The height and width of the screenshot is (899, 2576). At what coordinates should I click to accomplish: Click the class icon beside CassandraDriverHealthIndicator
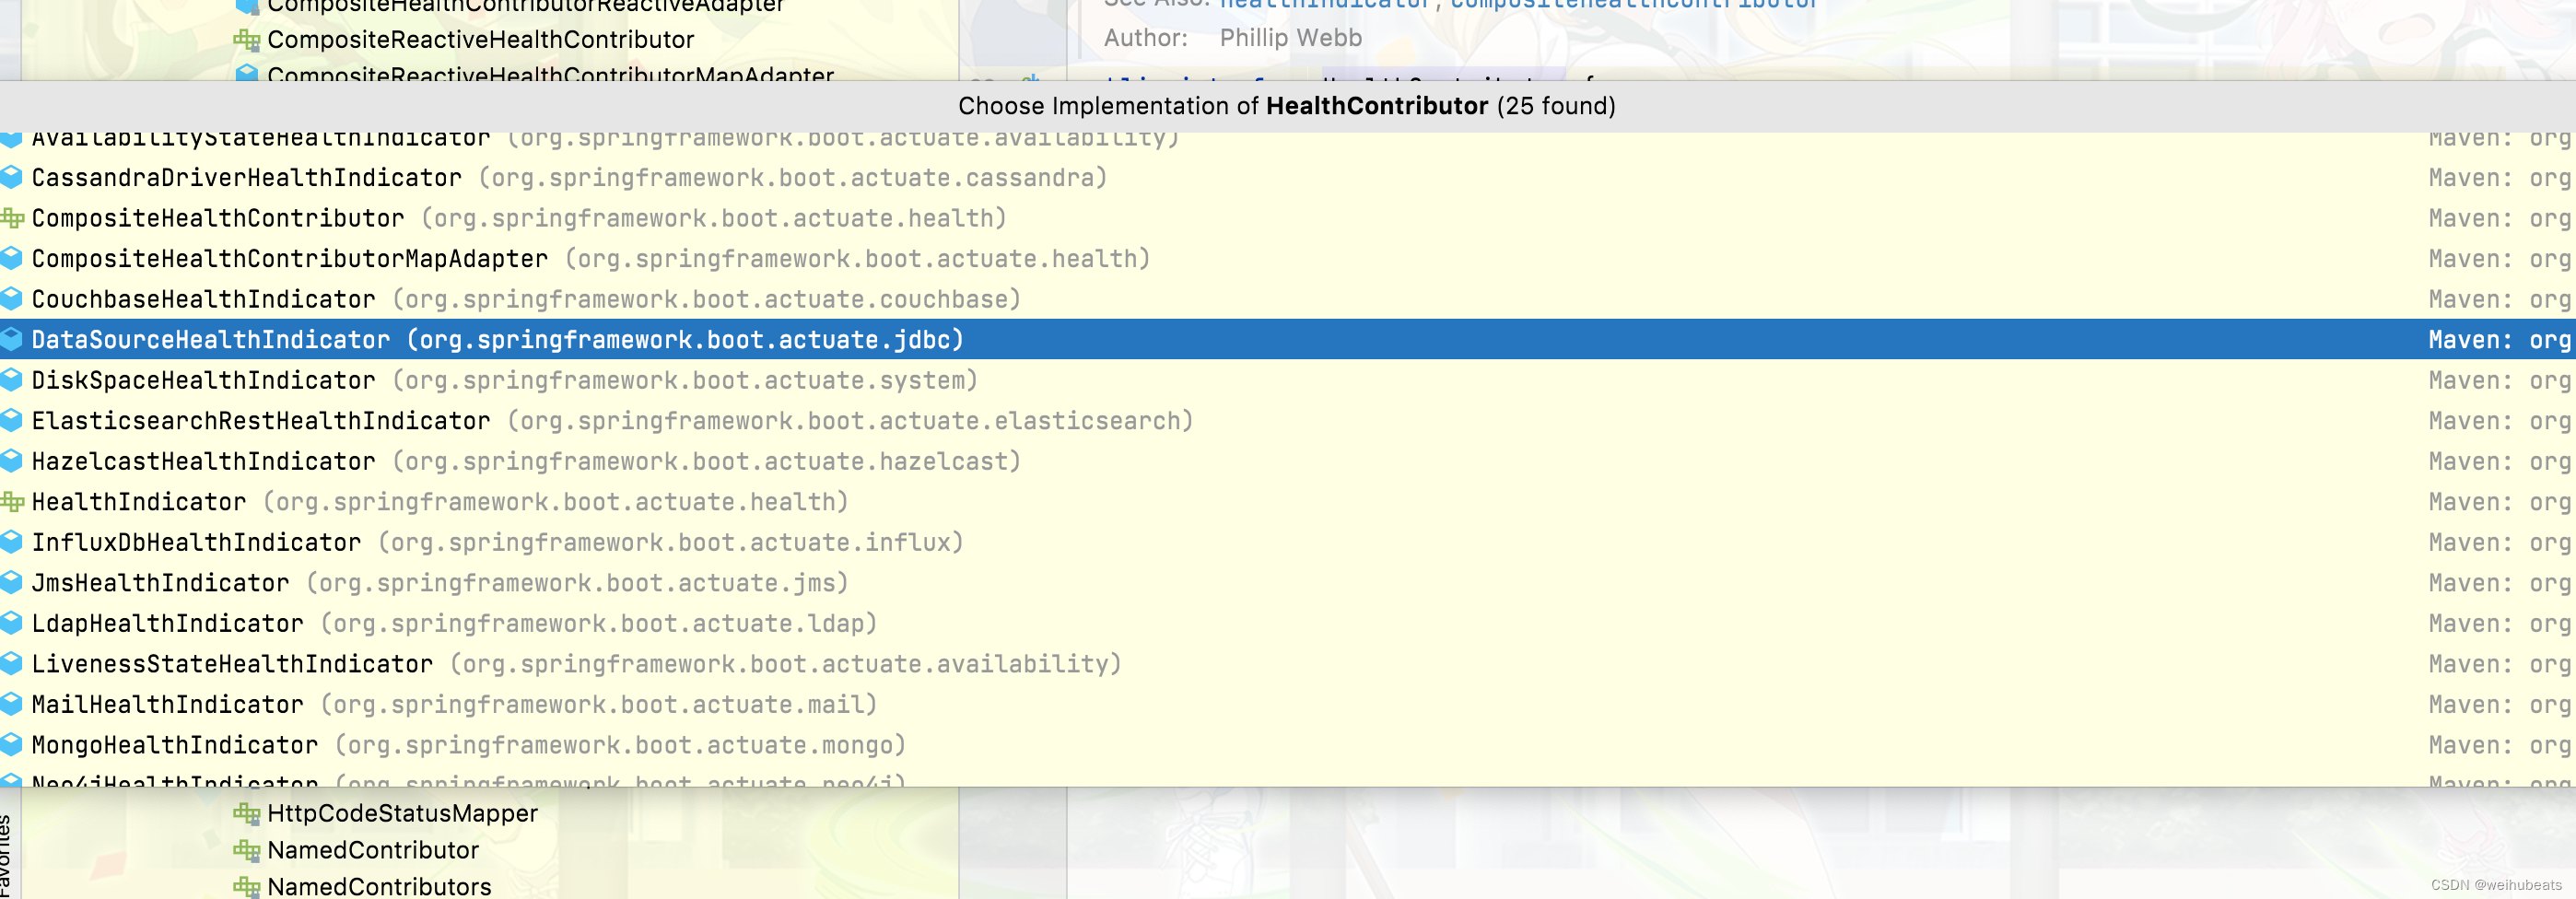click(11, 177)
